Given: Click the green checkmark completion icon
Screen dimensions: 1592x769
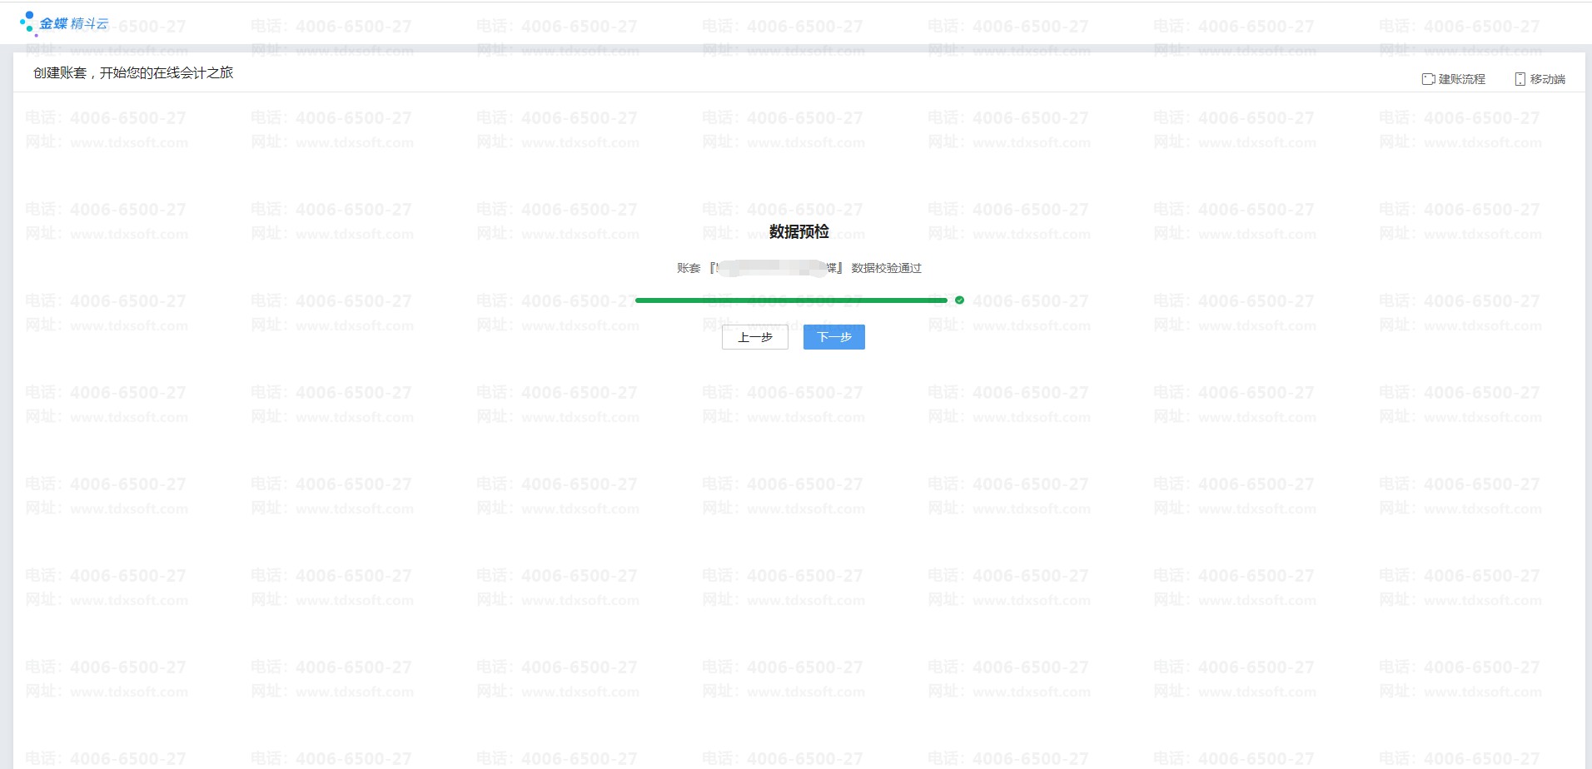Looking at the screenshot, I should click(959, 300).
